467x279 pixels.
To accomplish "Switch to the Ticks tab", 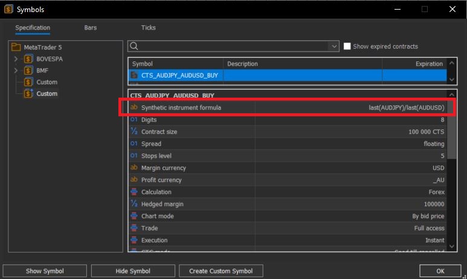I will 149,28.
